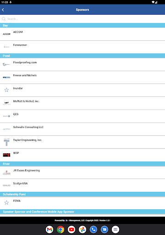This screenshot has width=165, height=235.
Task: Open the Moffatt & Nichol logo
Action: pyautogui.click(x=6, y=103)
